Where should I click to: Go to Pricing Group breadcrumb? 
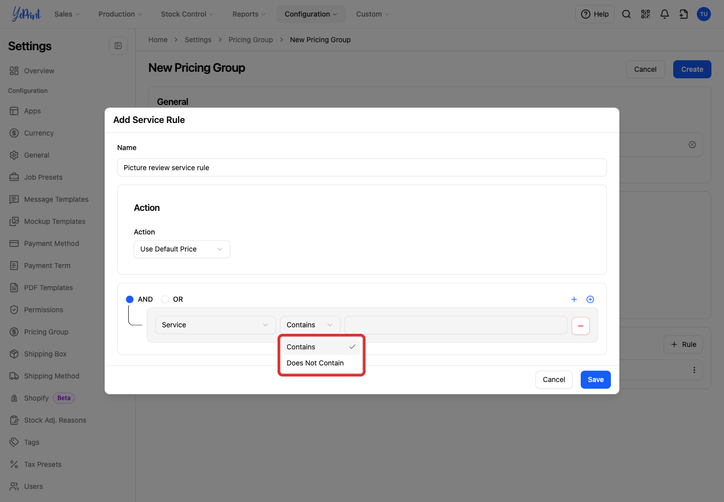tap(251, 40)
